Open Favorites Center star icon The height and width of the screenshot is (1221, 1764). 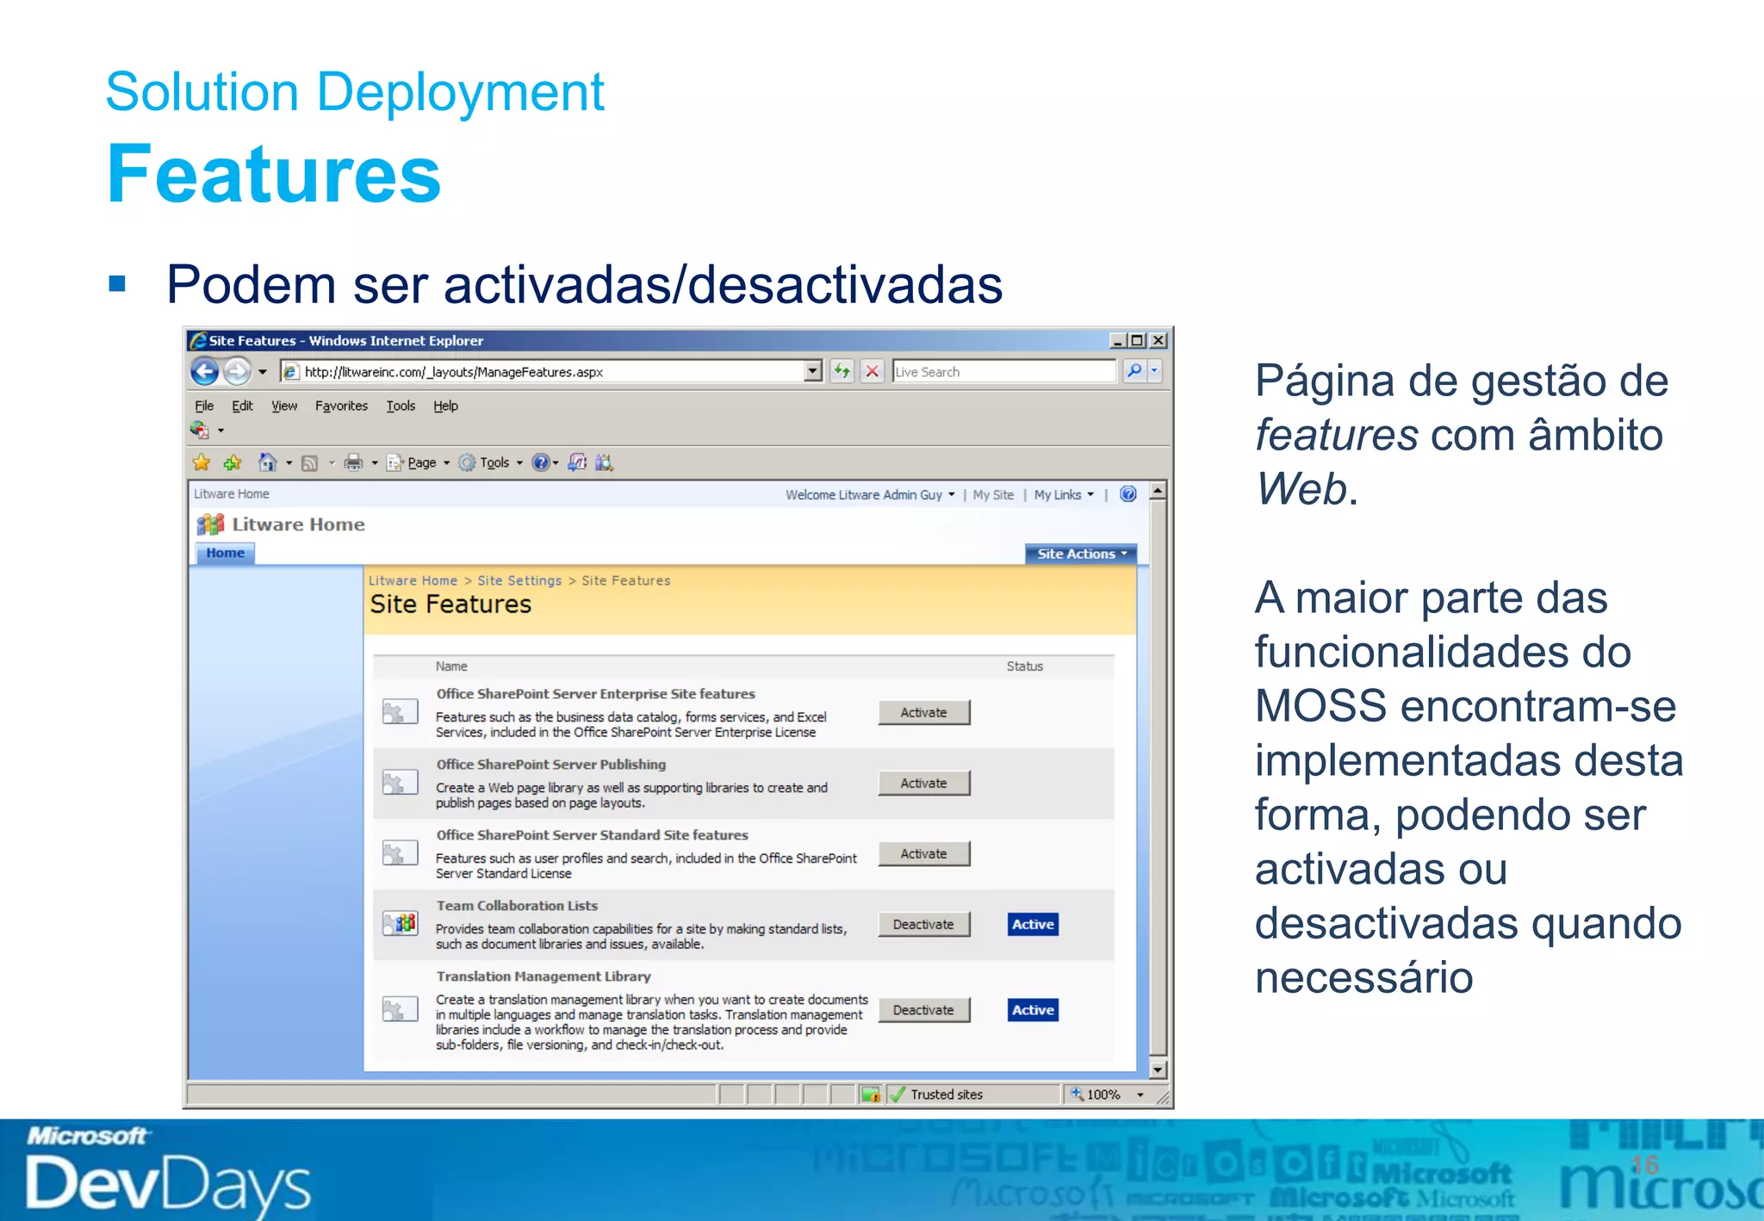(x=202, y=463)
